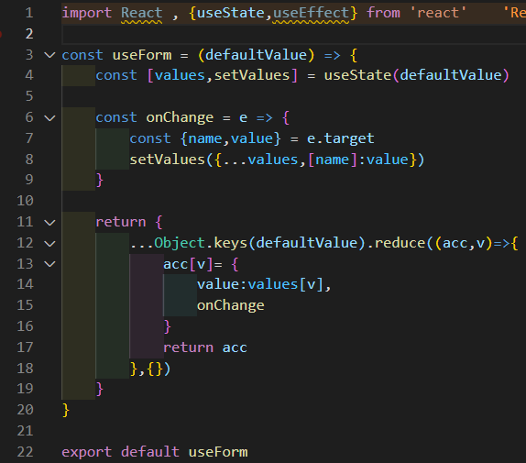The width and height of the screenshot is (526, 463).
Task: Click the onChange shorthand property on line 15
Action: click(230, 305)
